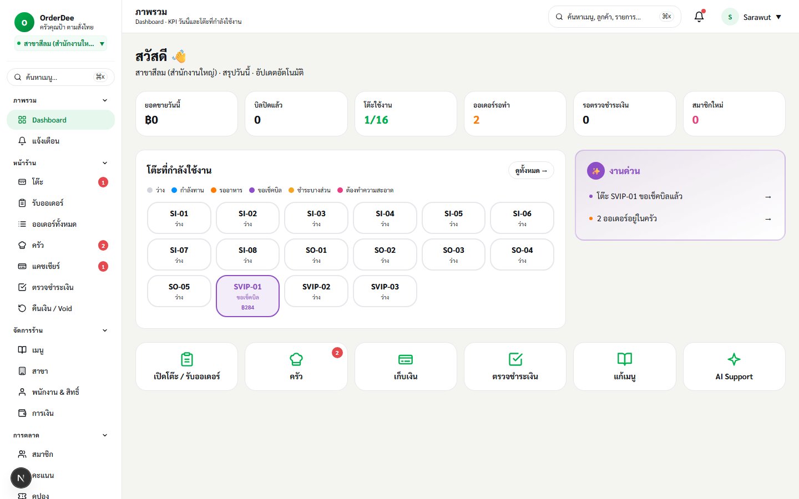Viewport: 799px width, 499px height.
Task: Open the AI Support shortcut card
Action: (x=734, y=366)
